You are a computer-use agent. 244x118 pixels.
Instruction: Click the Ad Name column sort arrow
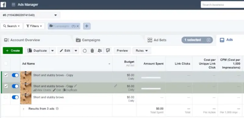tap(109, 64)
